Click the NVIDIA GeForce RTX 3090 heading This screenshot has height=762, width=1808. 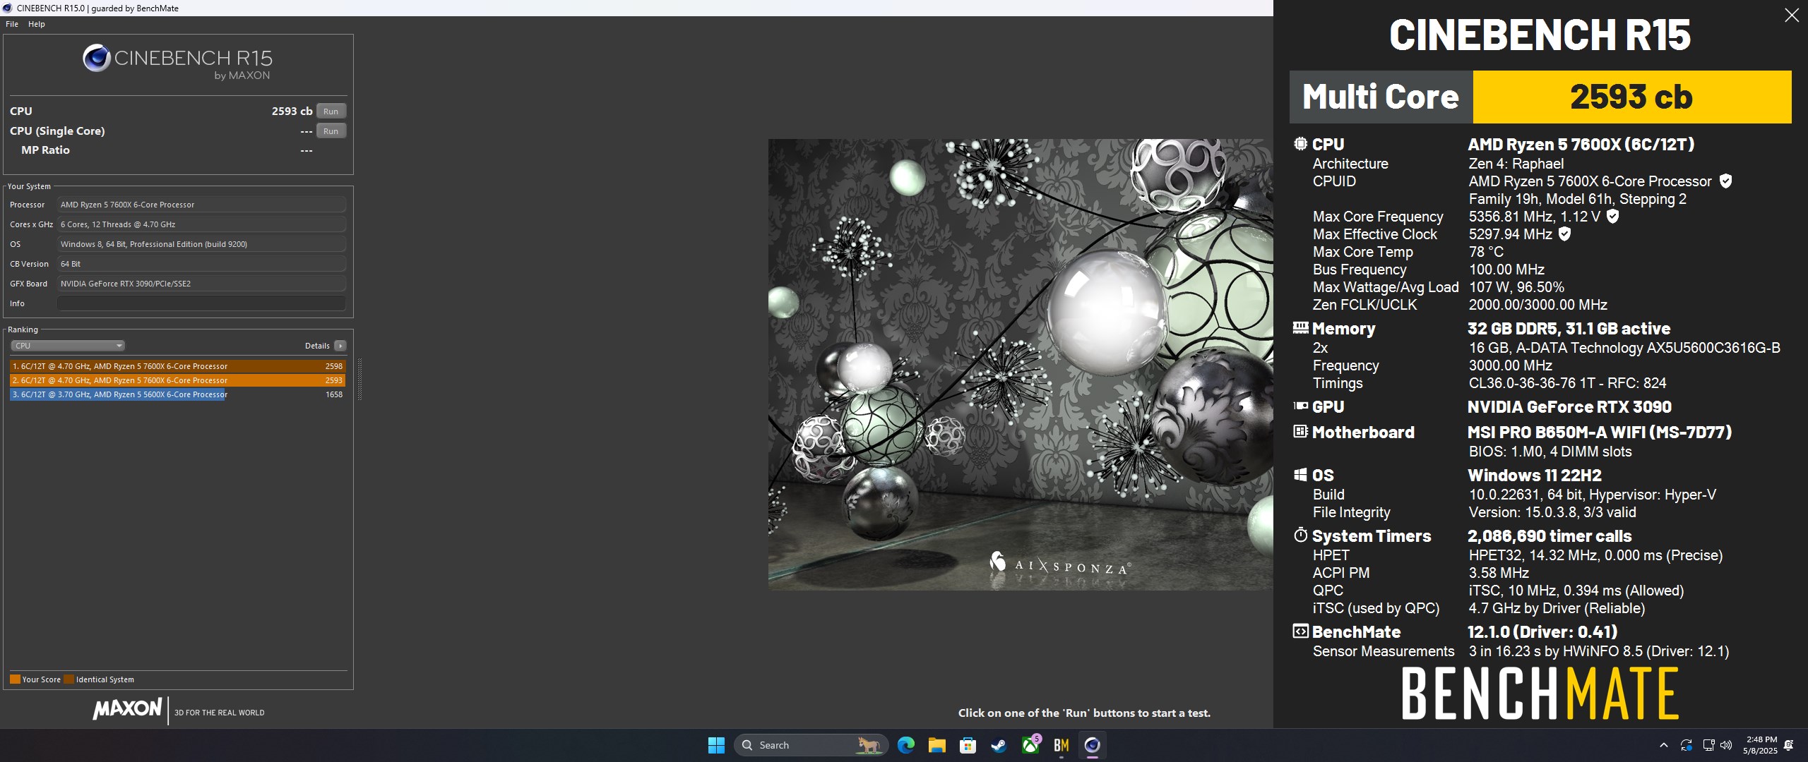pyautogui.click(x=1569, y=406)
